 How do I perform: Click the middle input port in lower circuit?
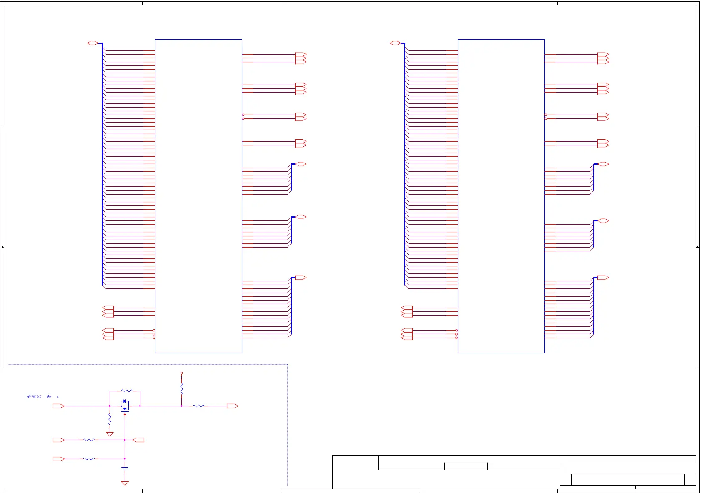tap(59, 440)
